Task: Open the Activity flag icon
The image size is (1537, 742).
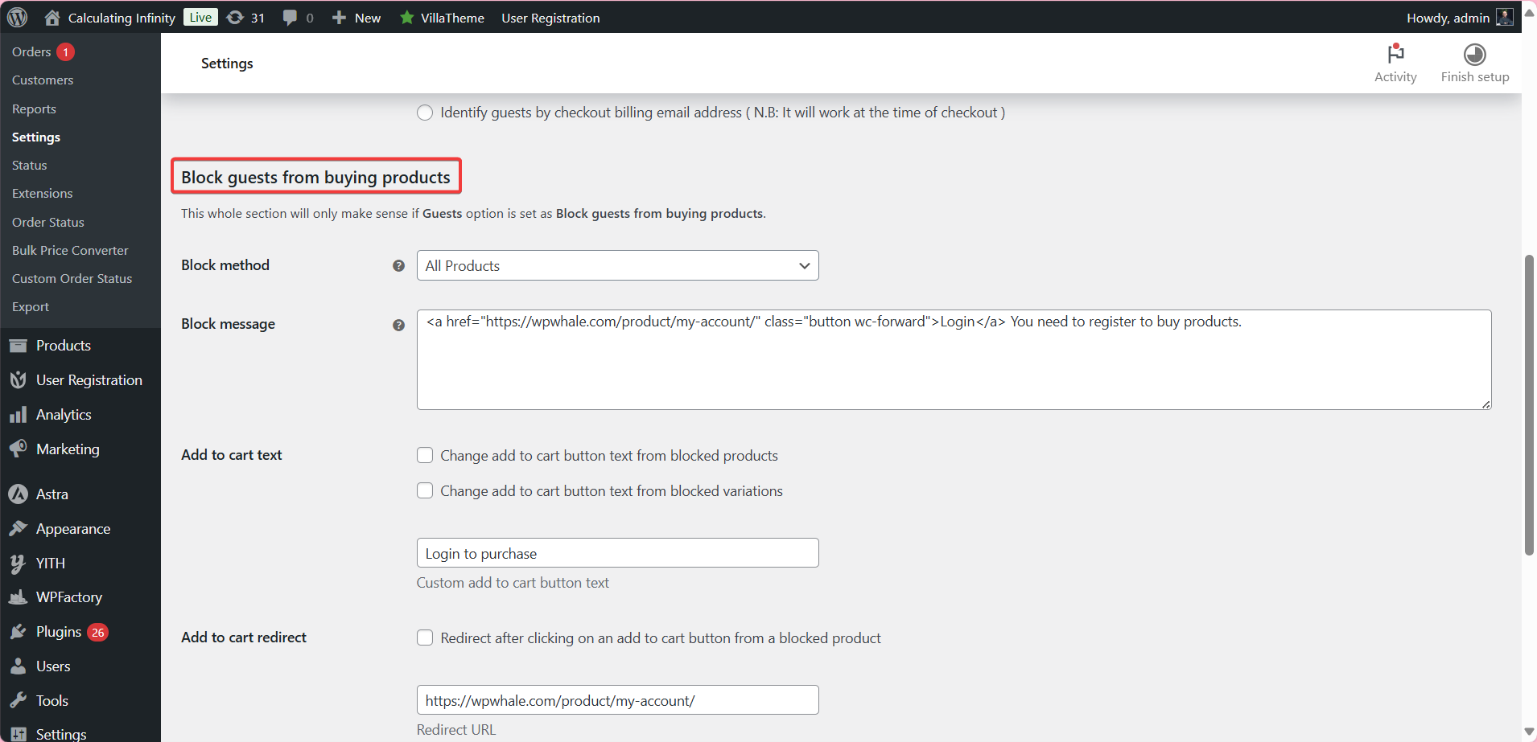Action: [1395, 53]
